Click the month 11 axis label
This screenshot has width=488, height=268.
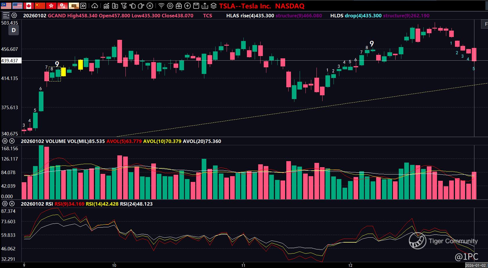click(x=243, y=265)
